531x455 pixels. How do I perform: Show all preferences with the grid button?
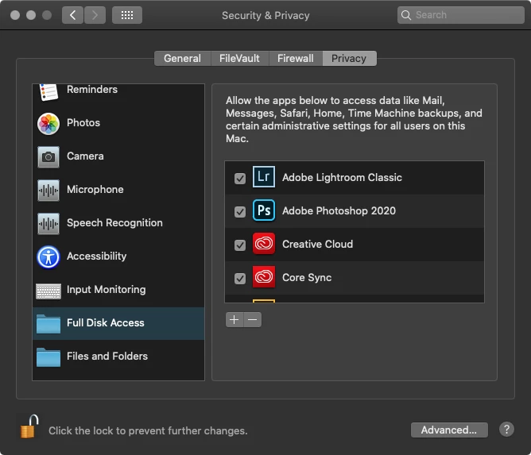(x=127, y=15)
